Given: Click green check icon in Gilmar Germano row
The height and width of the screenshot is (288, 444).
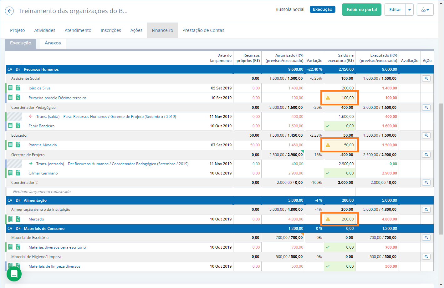Looking at the screenshot, I should (328, 173).
